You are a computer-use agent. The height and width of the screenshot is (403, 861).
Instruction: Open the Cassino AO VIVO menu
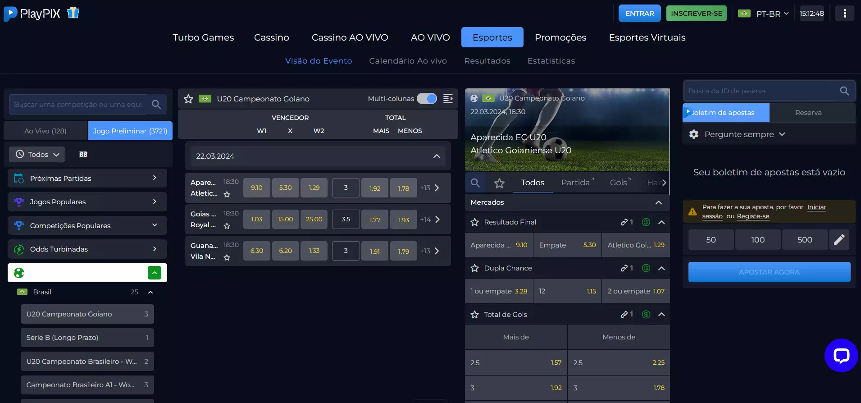coord(350,37)
